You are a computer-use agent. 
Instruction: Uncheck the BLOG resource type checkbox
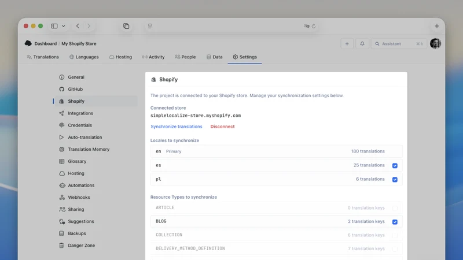point(395,222)
